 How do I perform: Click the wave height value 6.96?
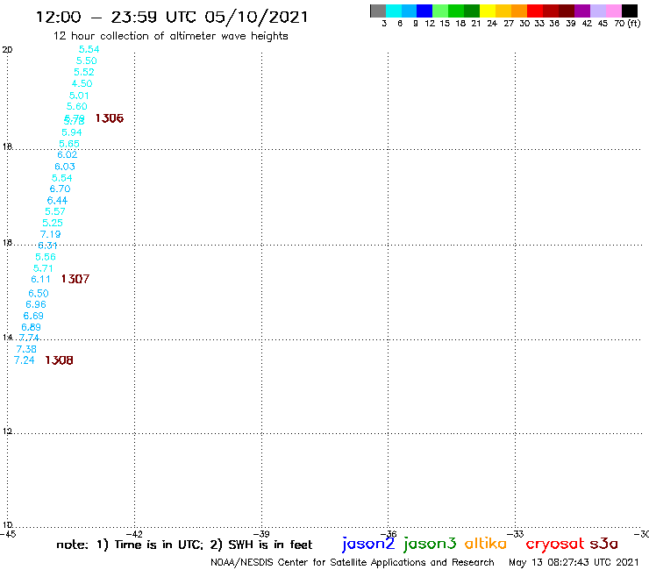[x=36, y=304]
